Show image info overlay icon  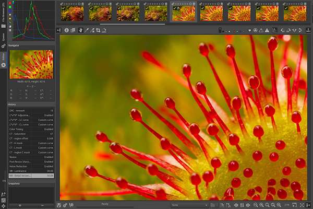pos(66,30)
